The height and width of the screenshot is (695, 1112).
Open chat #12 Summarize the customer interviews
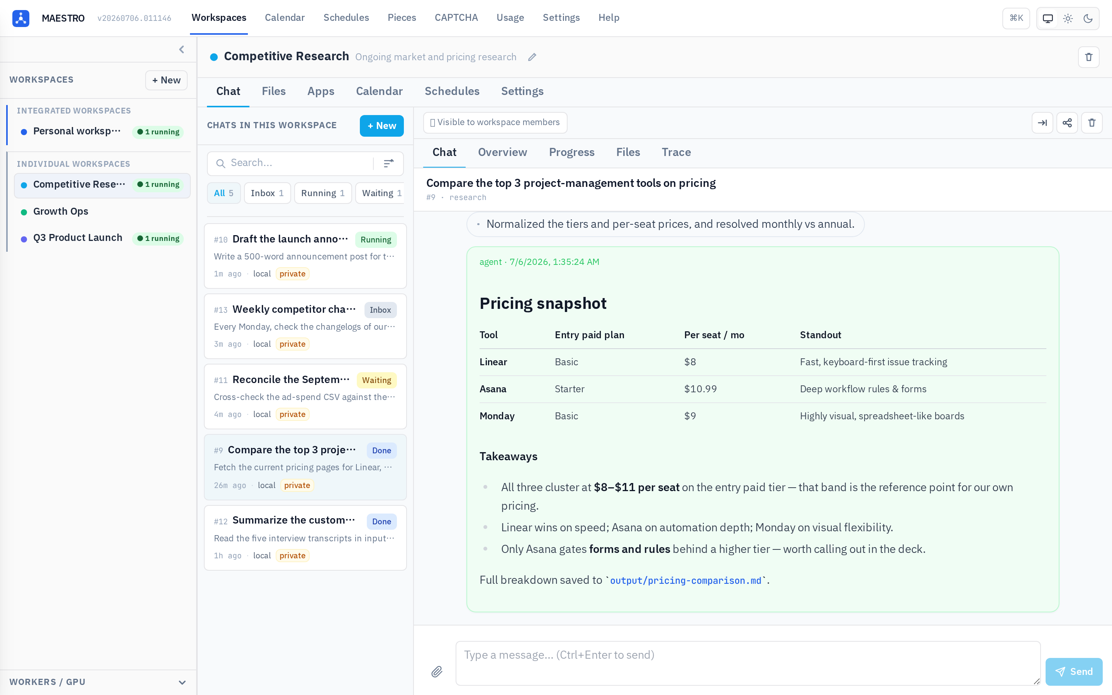(x=305, y=538)
